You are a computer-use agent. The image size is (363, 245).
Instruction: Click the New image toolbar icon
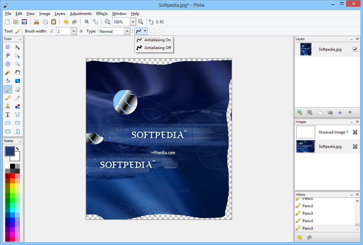pyautogui.click(x=7, y=22)
